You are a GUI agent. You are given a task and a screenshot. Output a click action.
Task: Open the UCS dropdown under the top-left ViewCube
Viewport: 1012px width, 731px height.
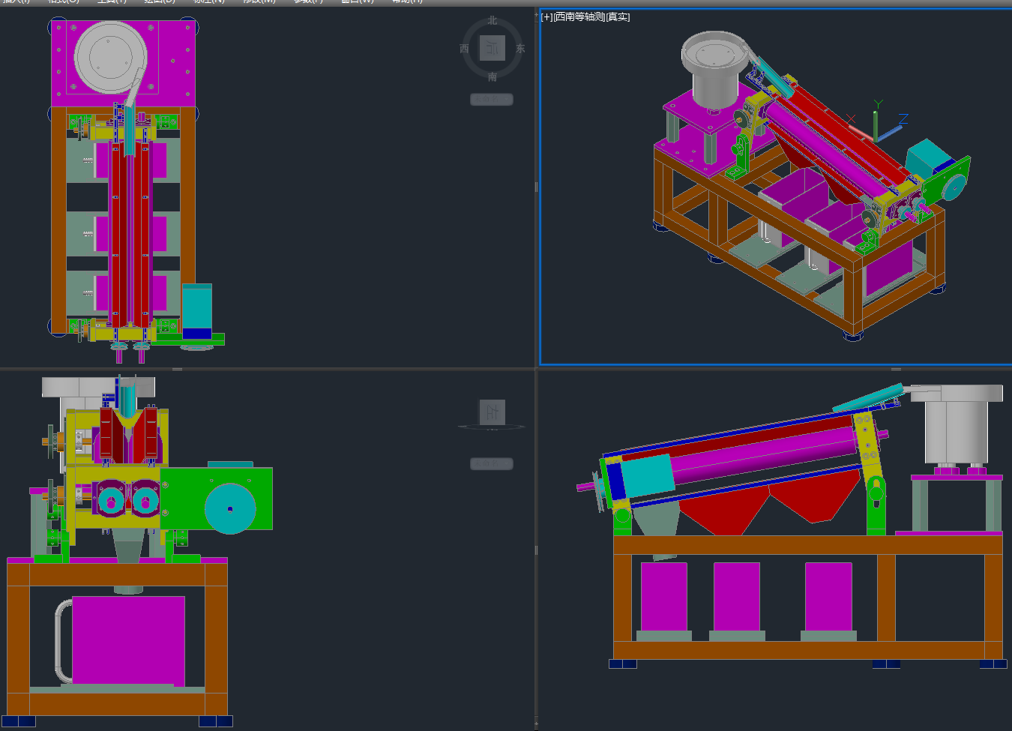click(x=492, y=99)
